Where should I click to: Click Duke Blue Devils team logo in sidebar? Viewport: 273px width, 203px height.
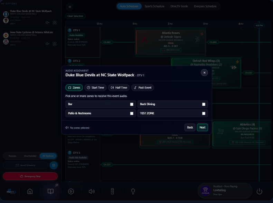[x=6, y=14]
